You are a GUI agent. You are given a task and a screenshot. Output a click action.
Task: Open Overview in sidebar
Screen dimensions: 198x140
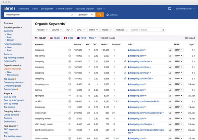[9, 23]
